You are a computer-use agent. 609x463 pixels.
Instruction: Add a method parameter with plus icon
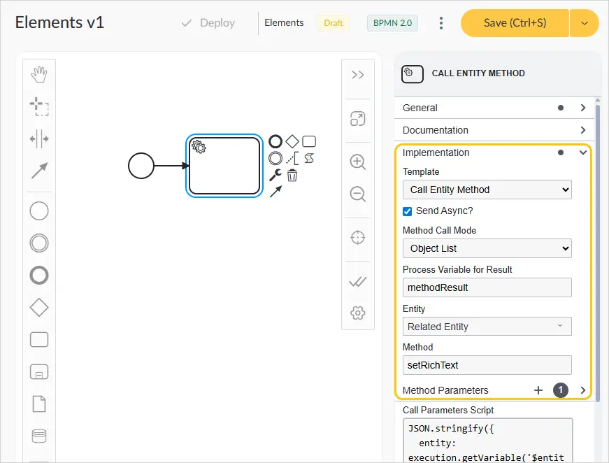click(x=538, y=390)
